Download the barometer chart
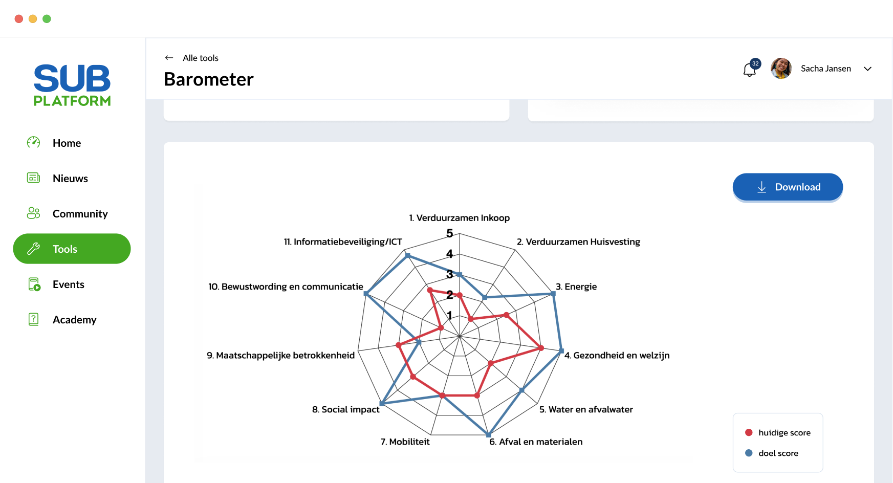The width and height of the screenshot is (893, 483). pyautogui.click(x=788, y=187)
